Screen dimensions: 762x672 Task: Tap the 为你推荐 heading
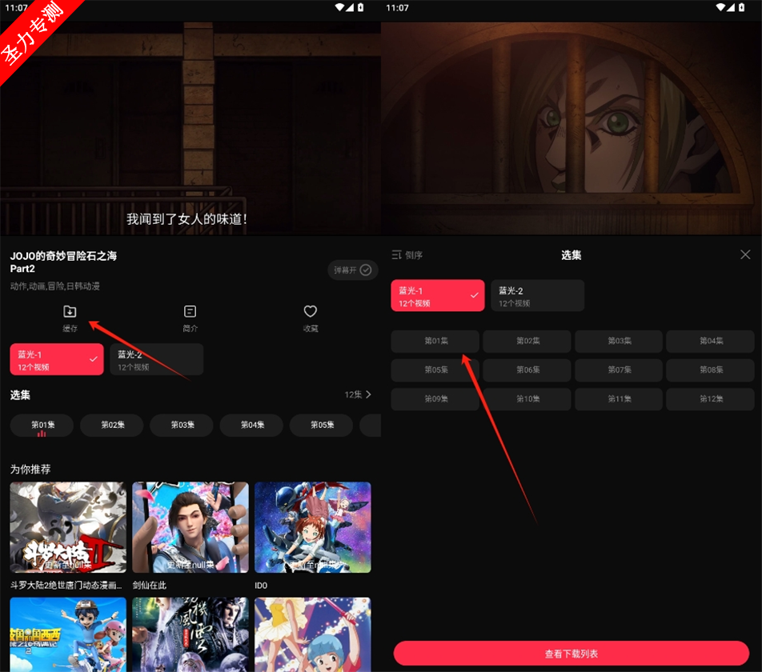click(30, 470)
